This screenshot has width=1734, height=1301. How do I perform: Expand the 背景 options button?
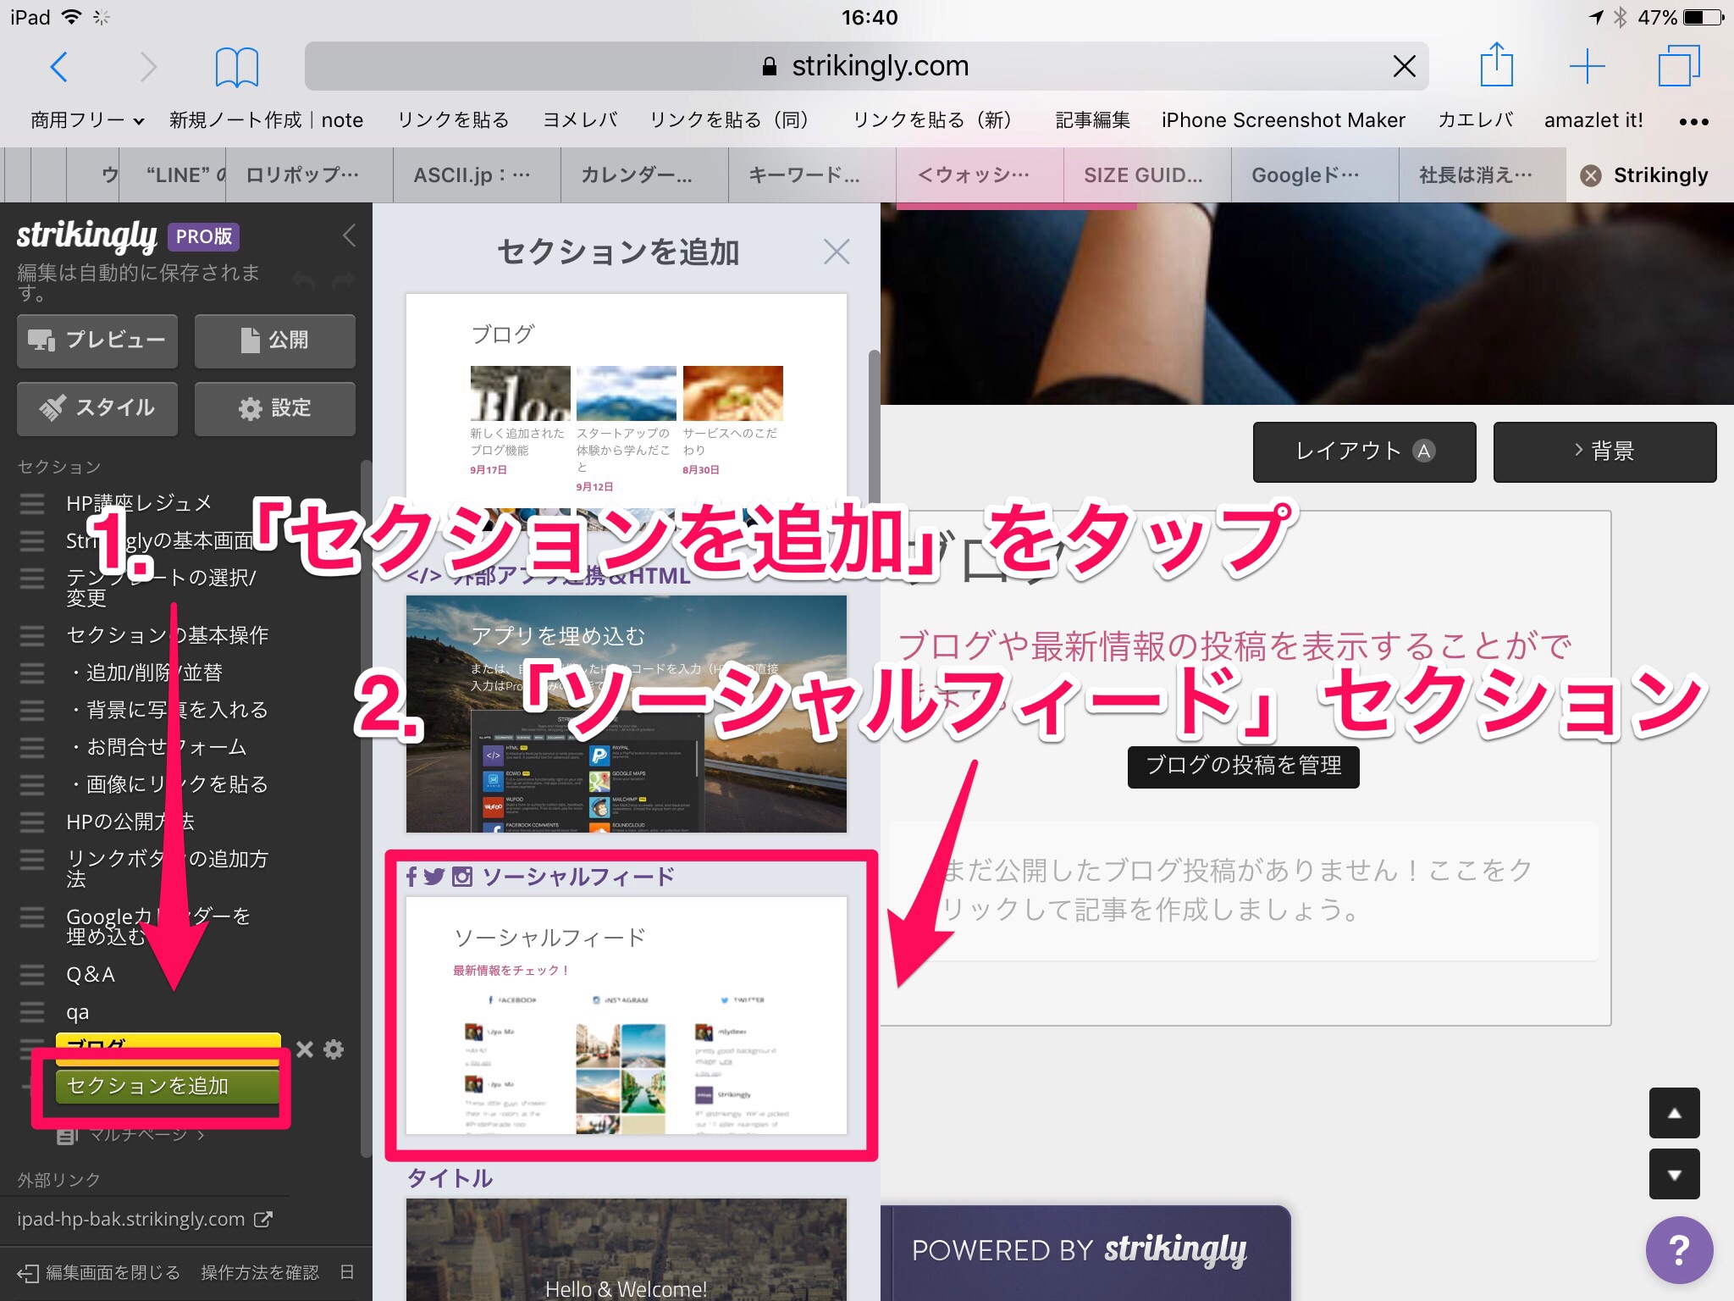click(1604, 451)
